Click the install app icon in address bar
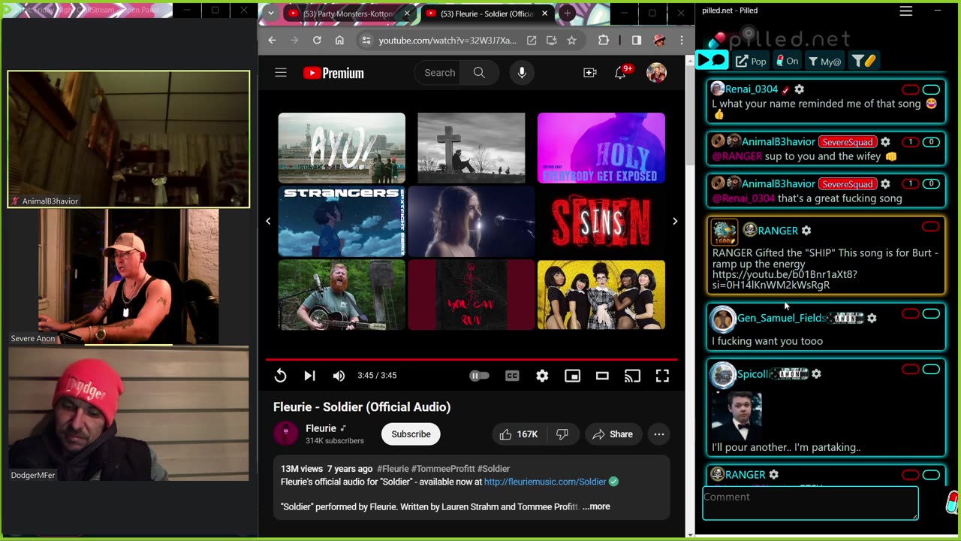Viewport: 961px width, 541px height. pyautogui.click(x=552, y=41)
